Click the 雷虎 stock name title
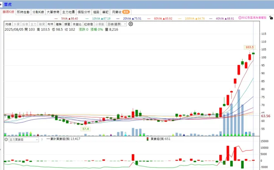274x170 pixels. [8, 4]
